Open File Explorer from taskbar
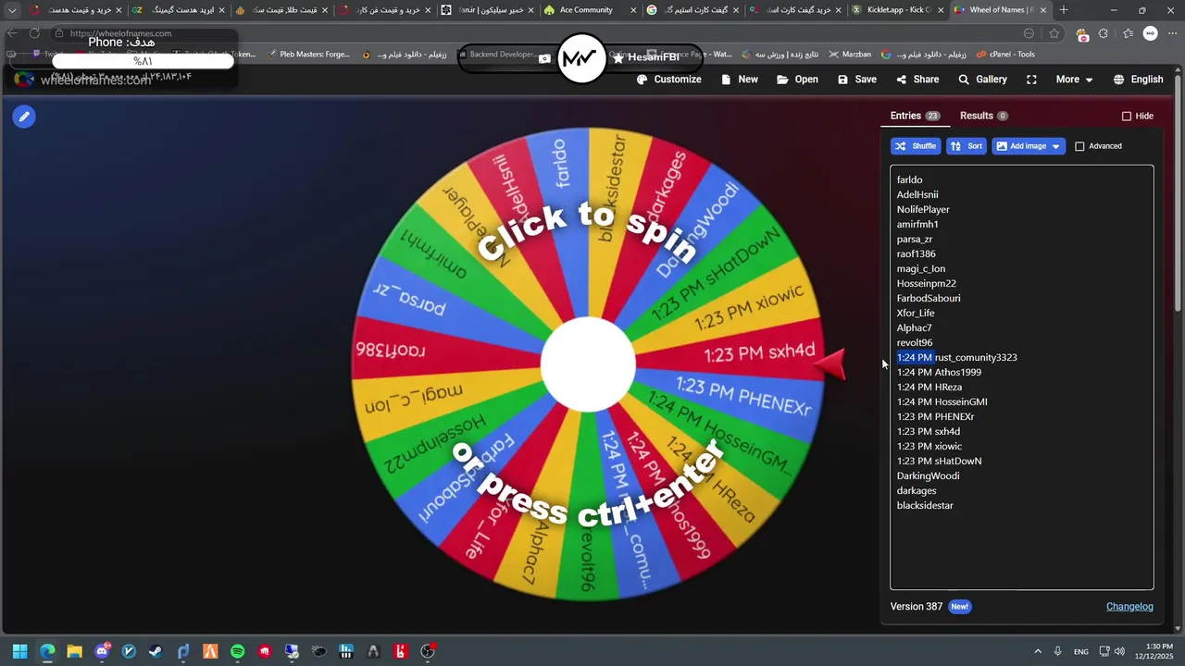The image size is (1185, 666). (74, 651)
